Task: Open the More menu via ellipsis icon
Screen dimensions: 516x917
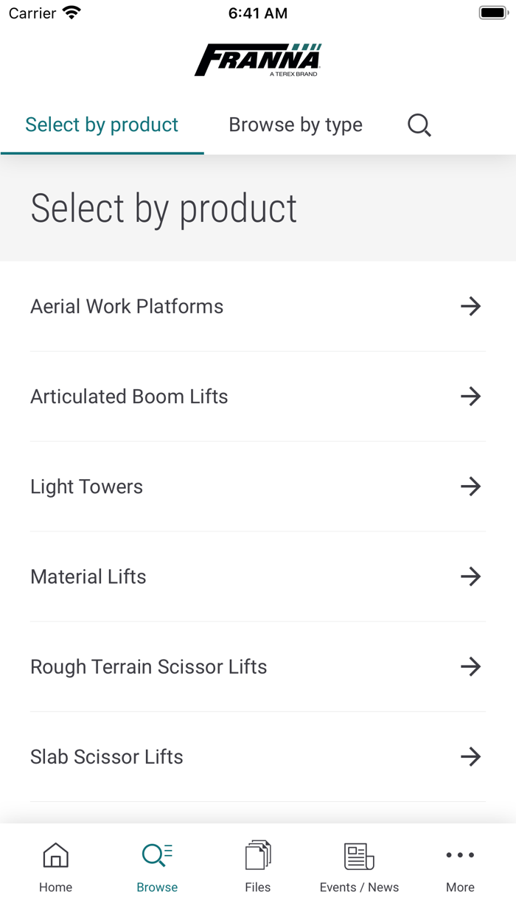Action: (x=460, y=854)
